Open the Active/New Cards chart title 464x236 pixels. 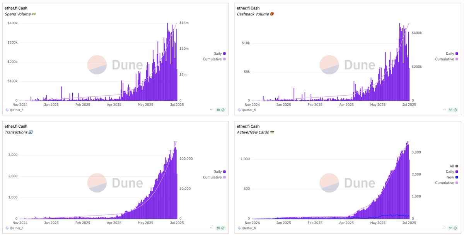pos(256,132)
